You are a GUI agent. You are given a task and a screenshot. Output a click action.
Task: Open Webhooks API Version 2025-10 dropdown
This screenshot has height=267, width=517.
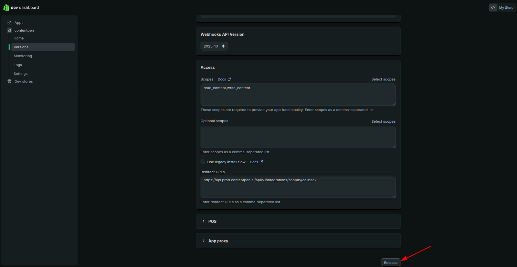coord(214,46)
